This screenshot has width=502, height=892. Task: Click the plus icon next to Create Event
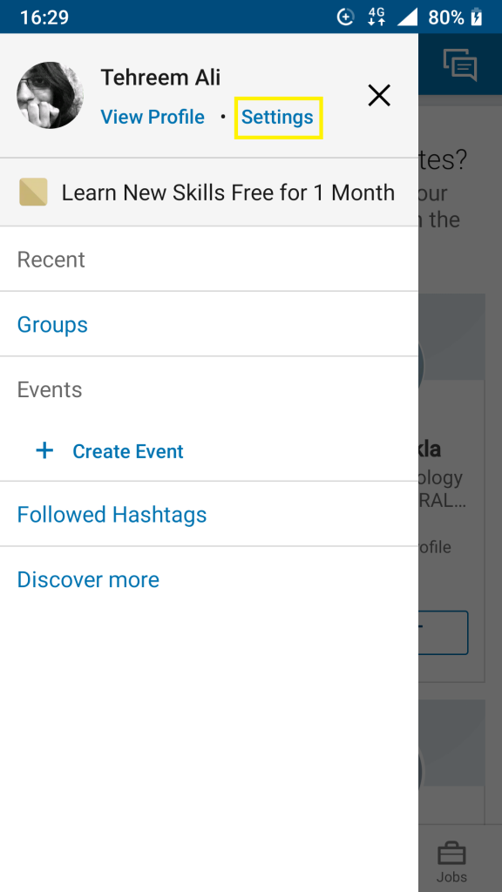point(44,450)
